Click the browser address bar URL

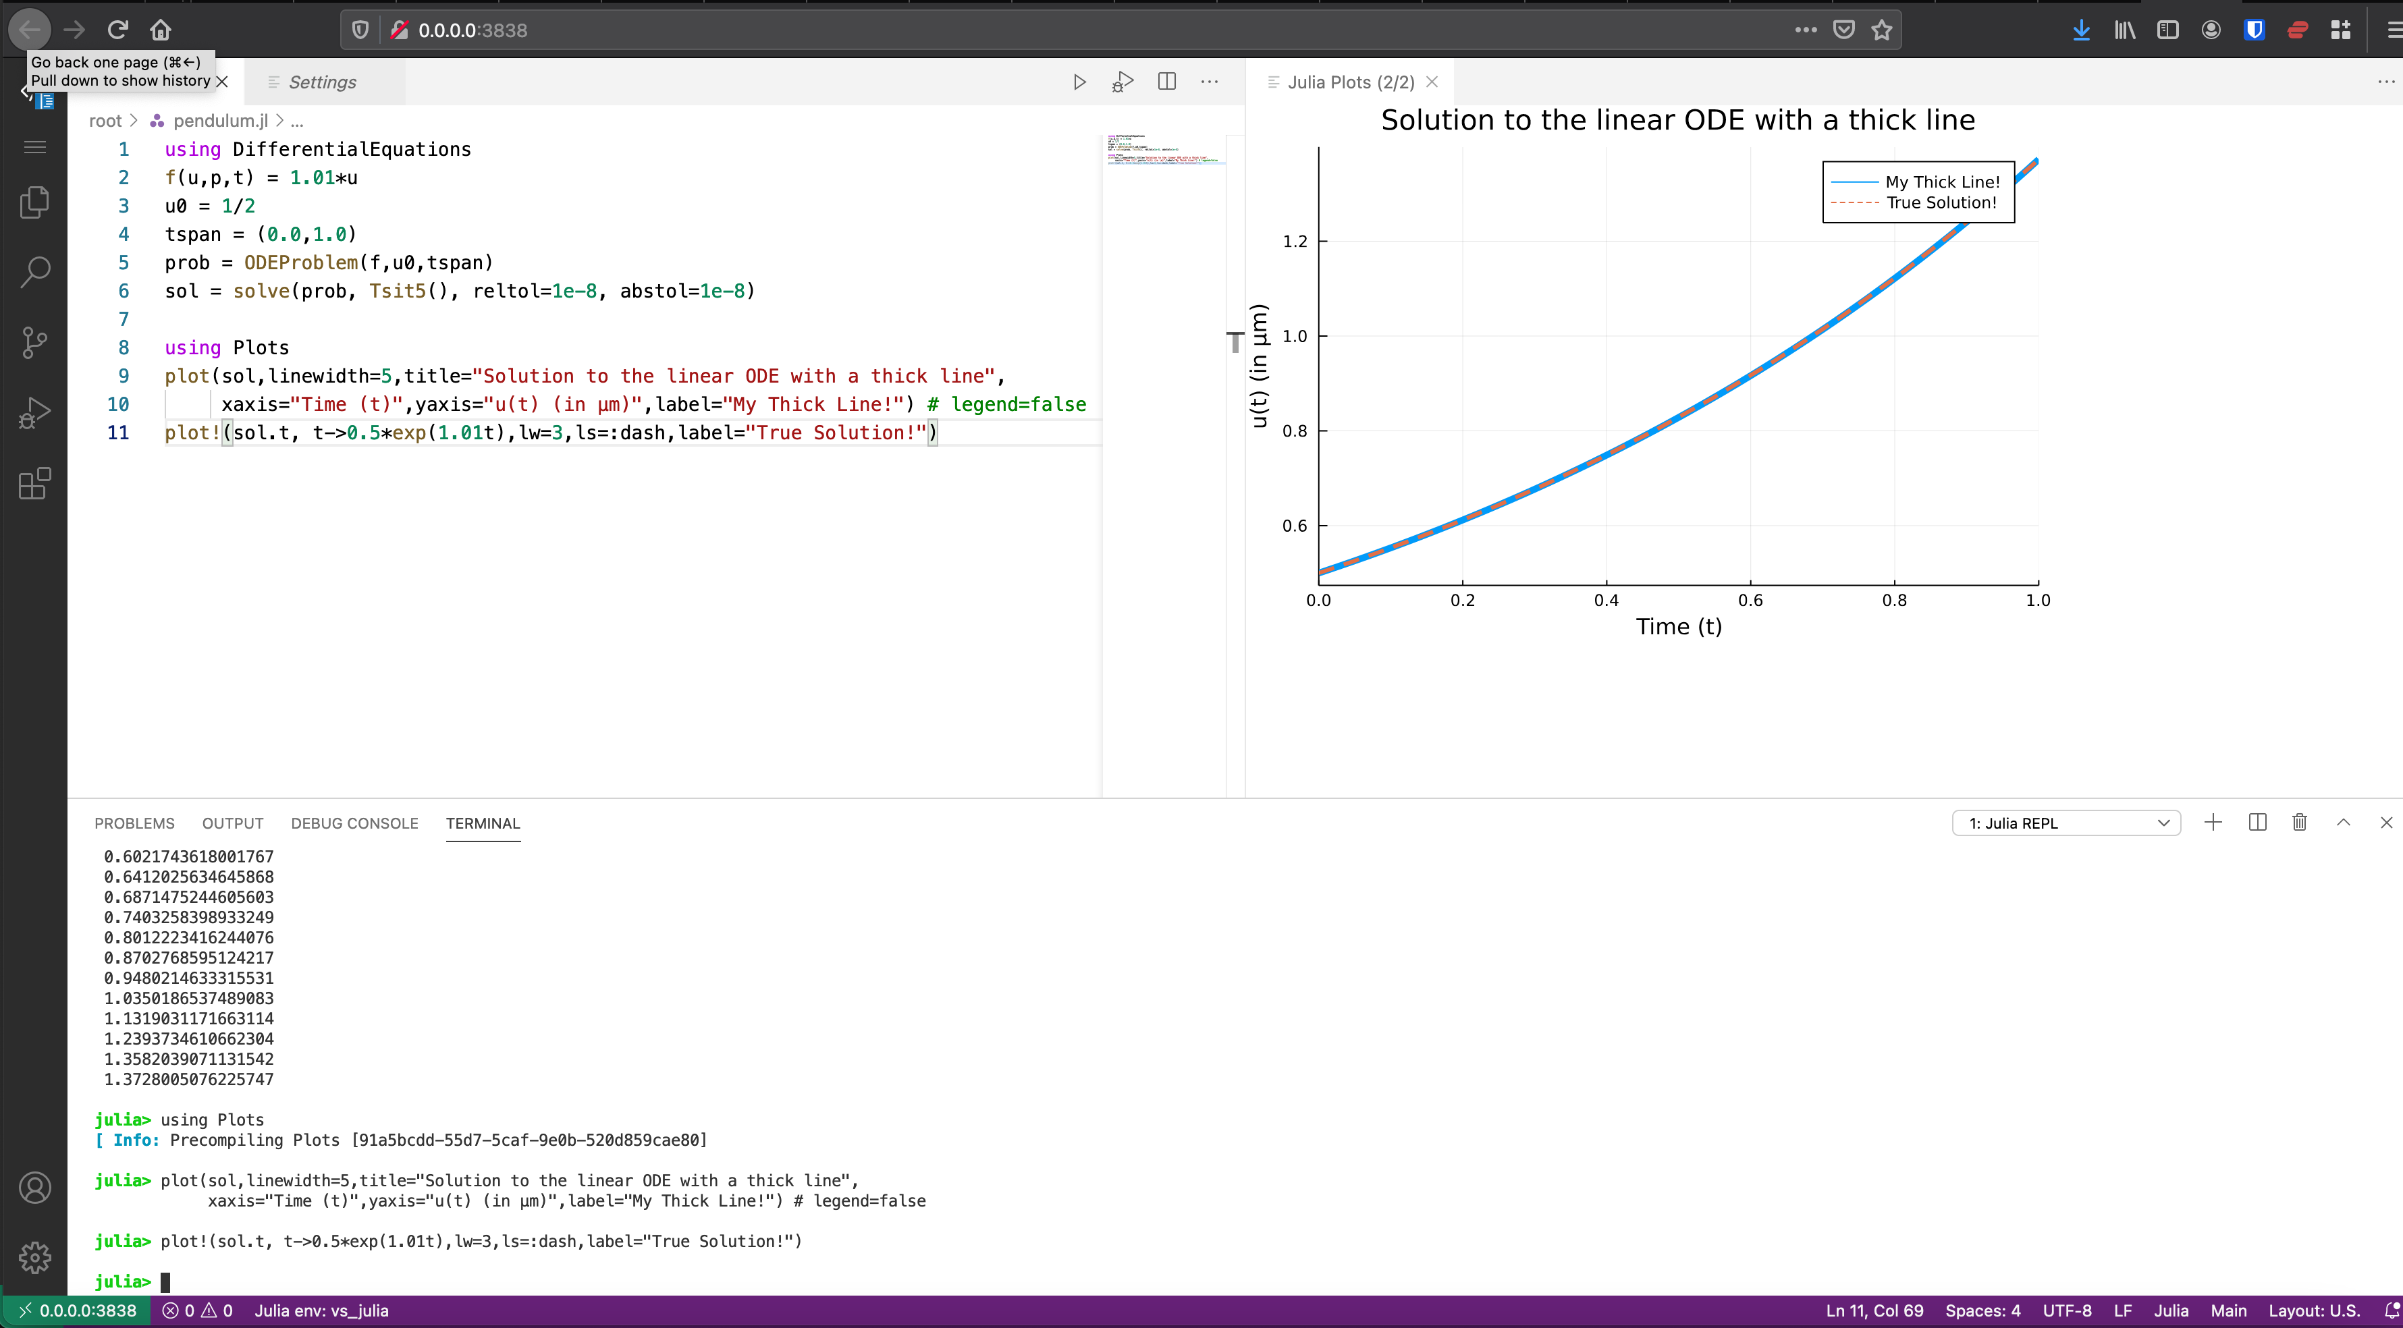click(473, 30)
